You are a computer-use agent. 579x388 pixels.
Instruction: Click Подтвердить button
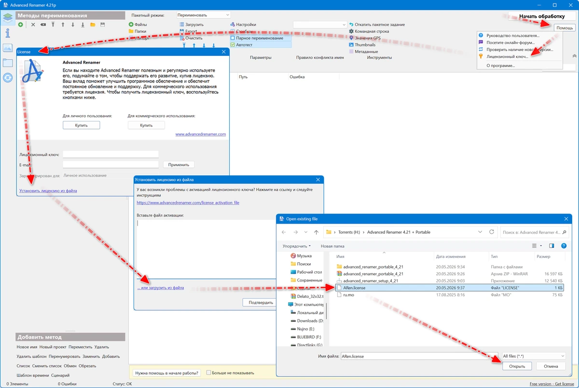pyautogui.click(x=261, y=303)
